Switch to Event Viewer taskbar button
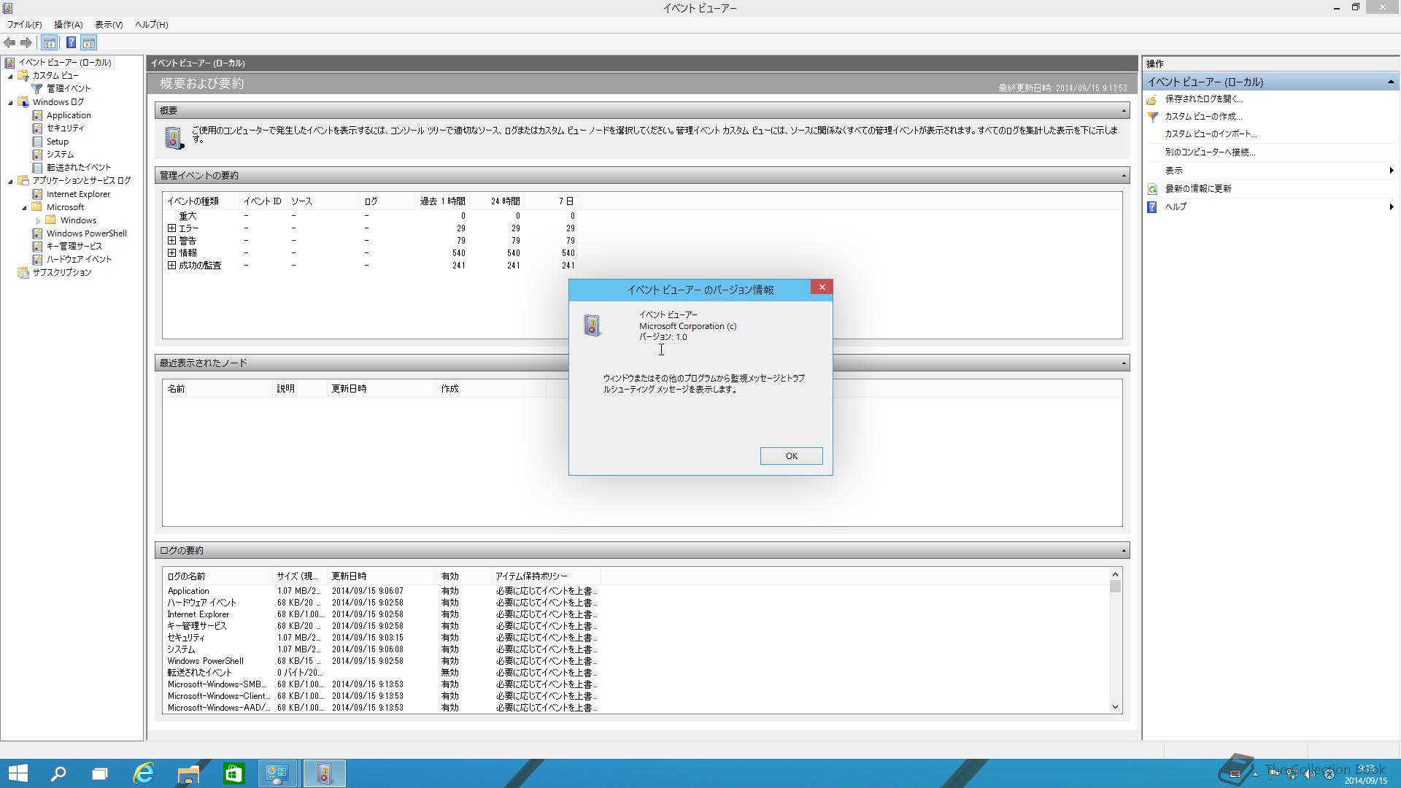This screenshot has height=788, width=1401. pos(324,773)
